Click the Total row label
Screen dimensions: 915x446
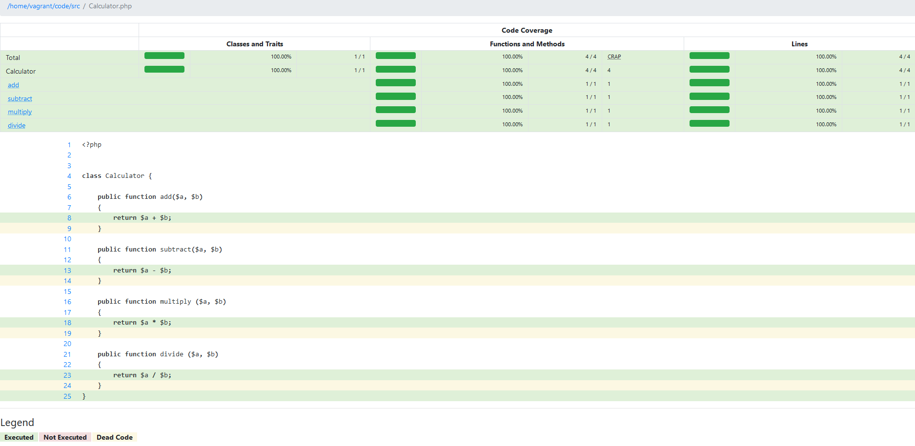coord(13,58)
